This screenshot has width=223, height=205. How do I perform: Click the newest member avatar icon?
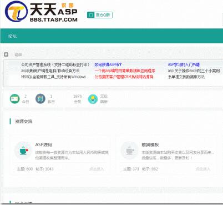[93, 99]
